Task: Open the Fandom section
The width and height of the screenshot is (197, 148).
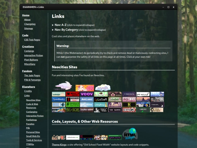Action: click(27, 71)
